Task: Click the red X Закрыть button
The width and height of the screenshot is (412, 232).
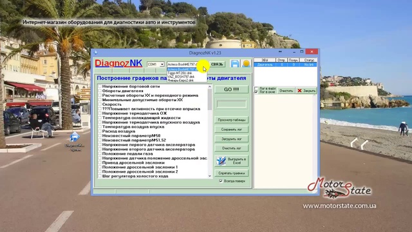Action: 306,90
